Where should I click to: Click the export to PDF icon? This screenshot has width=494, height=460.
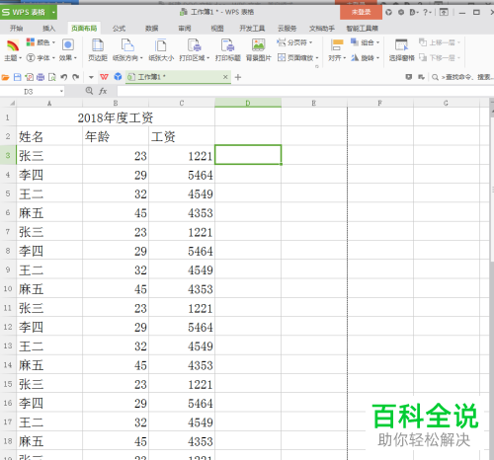29,77
